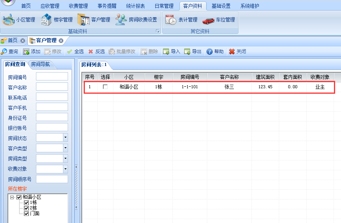The image size is (341, 223).
Task: Sort by 房间编号 column header
Action: click(190, 77)
